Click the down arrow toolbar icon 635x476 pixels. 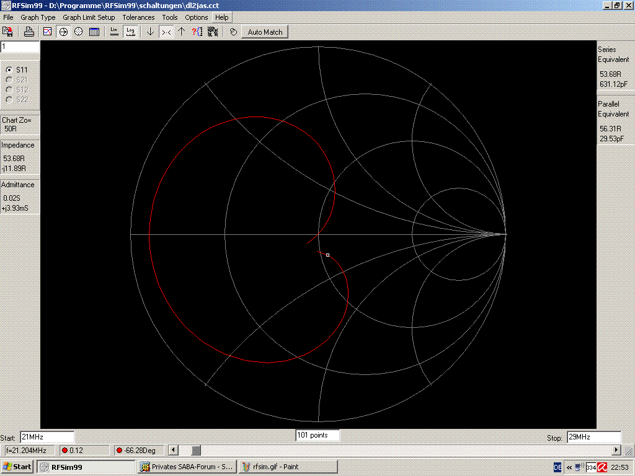pos(150,32)
